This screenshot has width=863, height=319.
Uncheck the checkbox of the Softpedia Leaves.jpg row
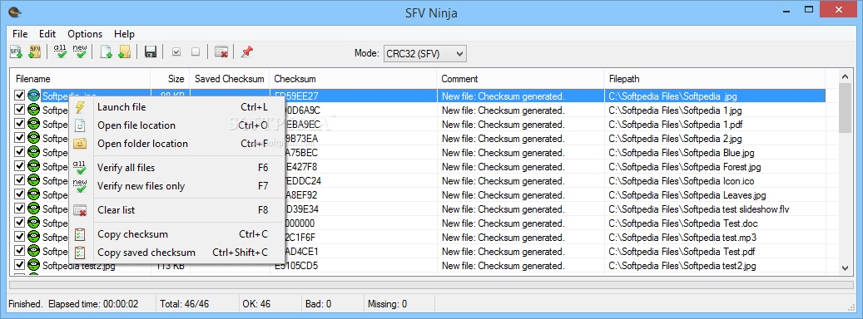tap(20, 195)
